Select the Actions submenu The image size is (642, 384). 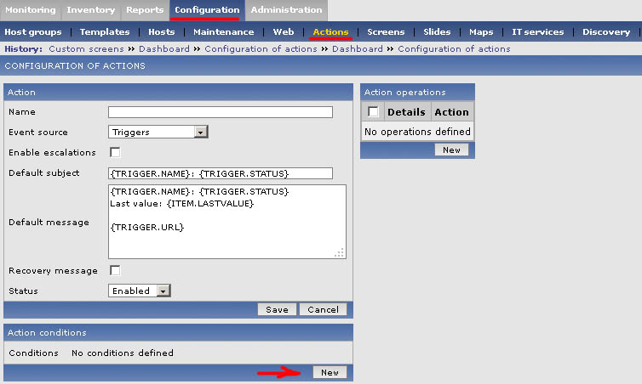[331, 32]
